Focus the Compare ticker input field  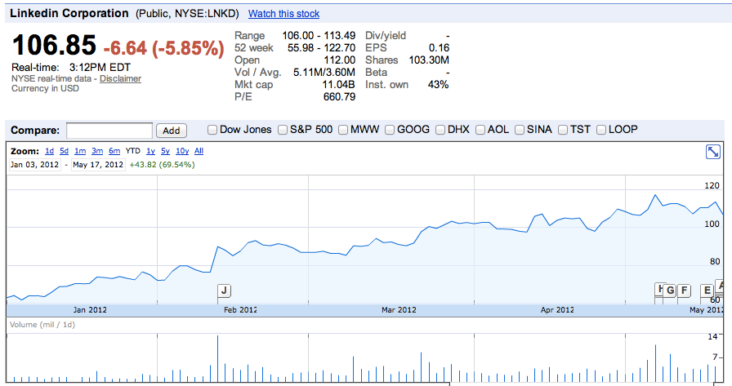click(x=109, y=131)
